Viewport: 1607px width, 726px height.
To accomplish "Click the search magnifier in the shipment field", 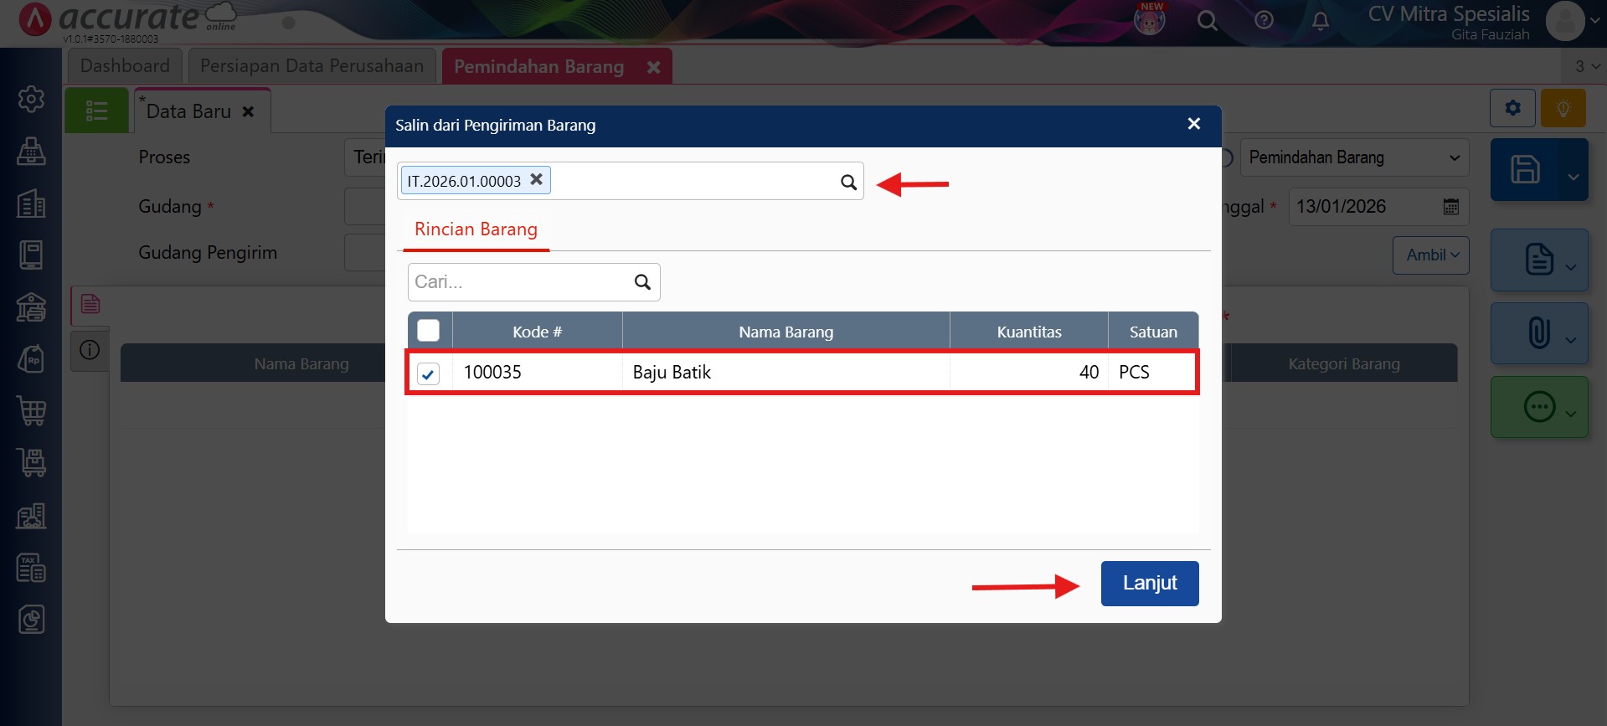I will click(848, 182).
